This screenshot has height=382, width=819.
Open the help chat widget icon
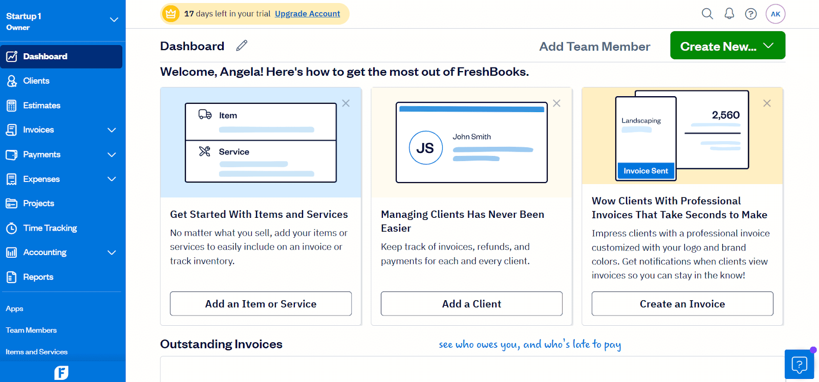point(799,365)
